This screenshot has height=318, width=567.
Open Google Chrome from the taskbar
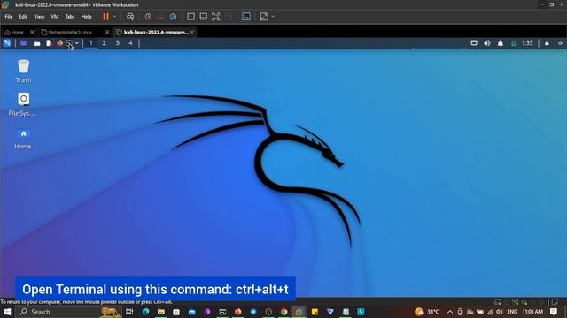pyautogui.click(x=283, y=312)
